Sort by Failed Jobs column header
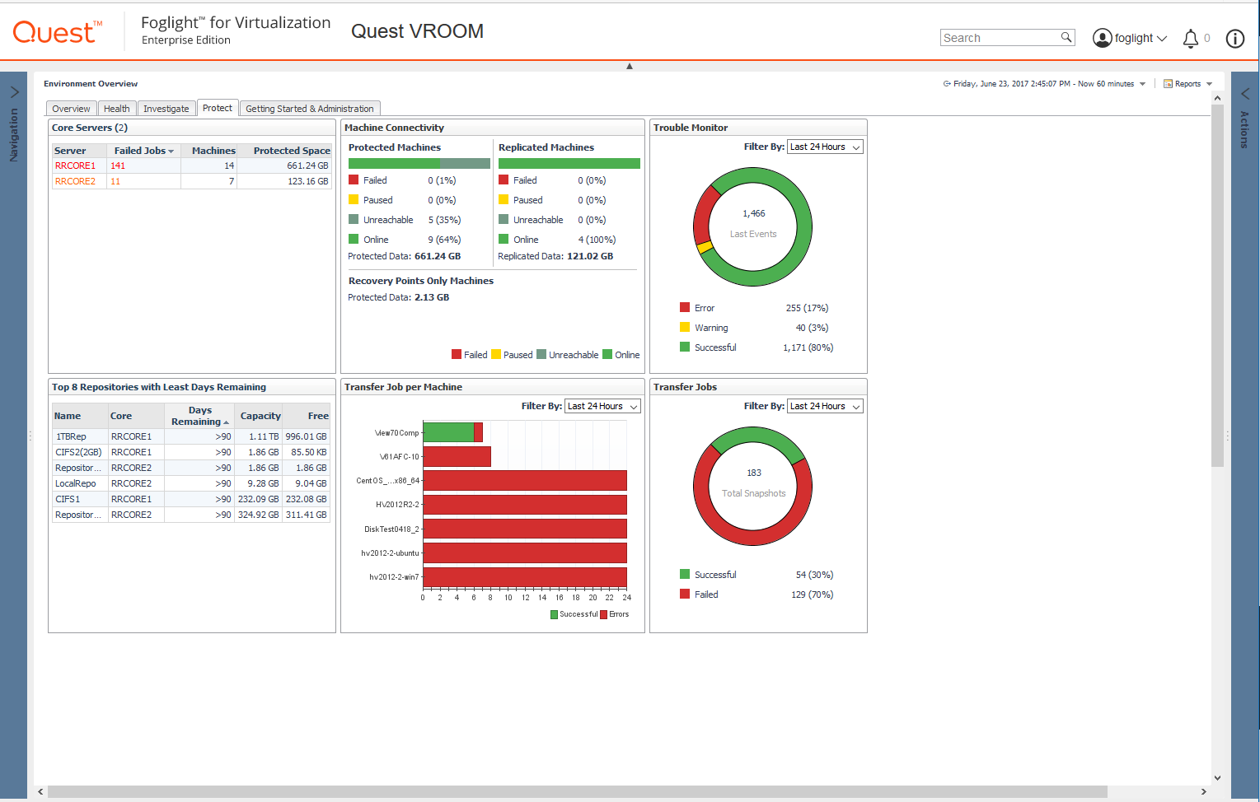The width and height of the screenshot is (1260, 802). pos(143,151)
